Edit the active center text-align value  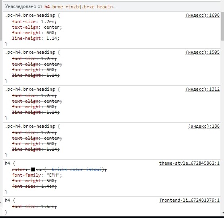pos(51,27)
